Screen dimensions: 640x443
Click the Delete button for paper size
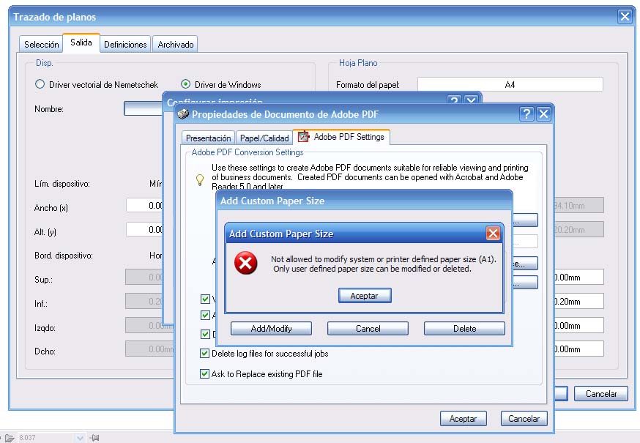[x=464, y=328]
